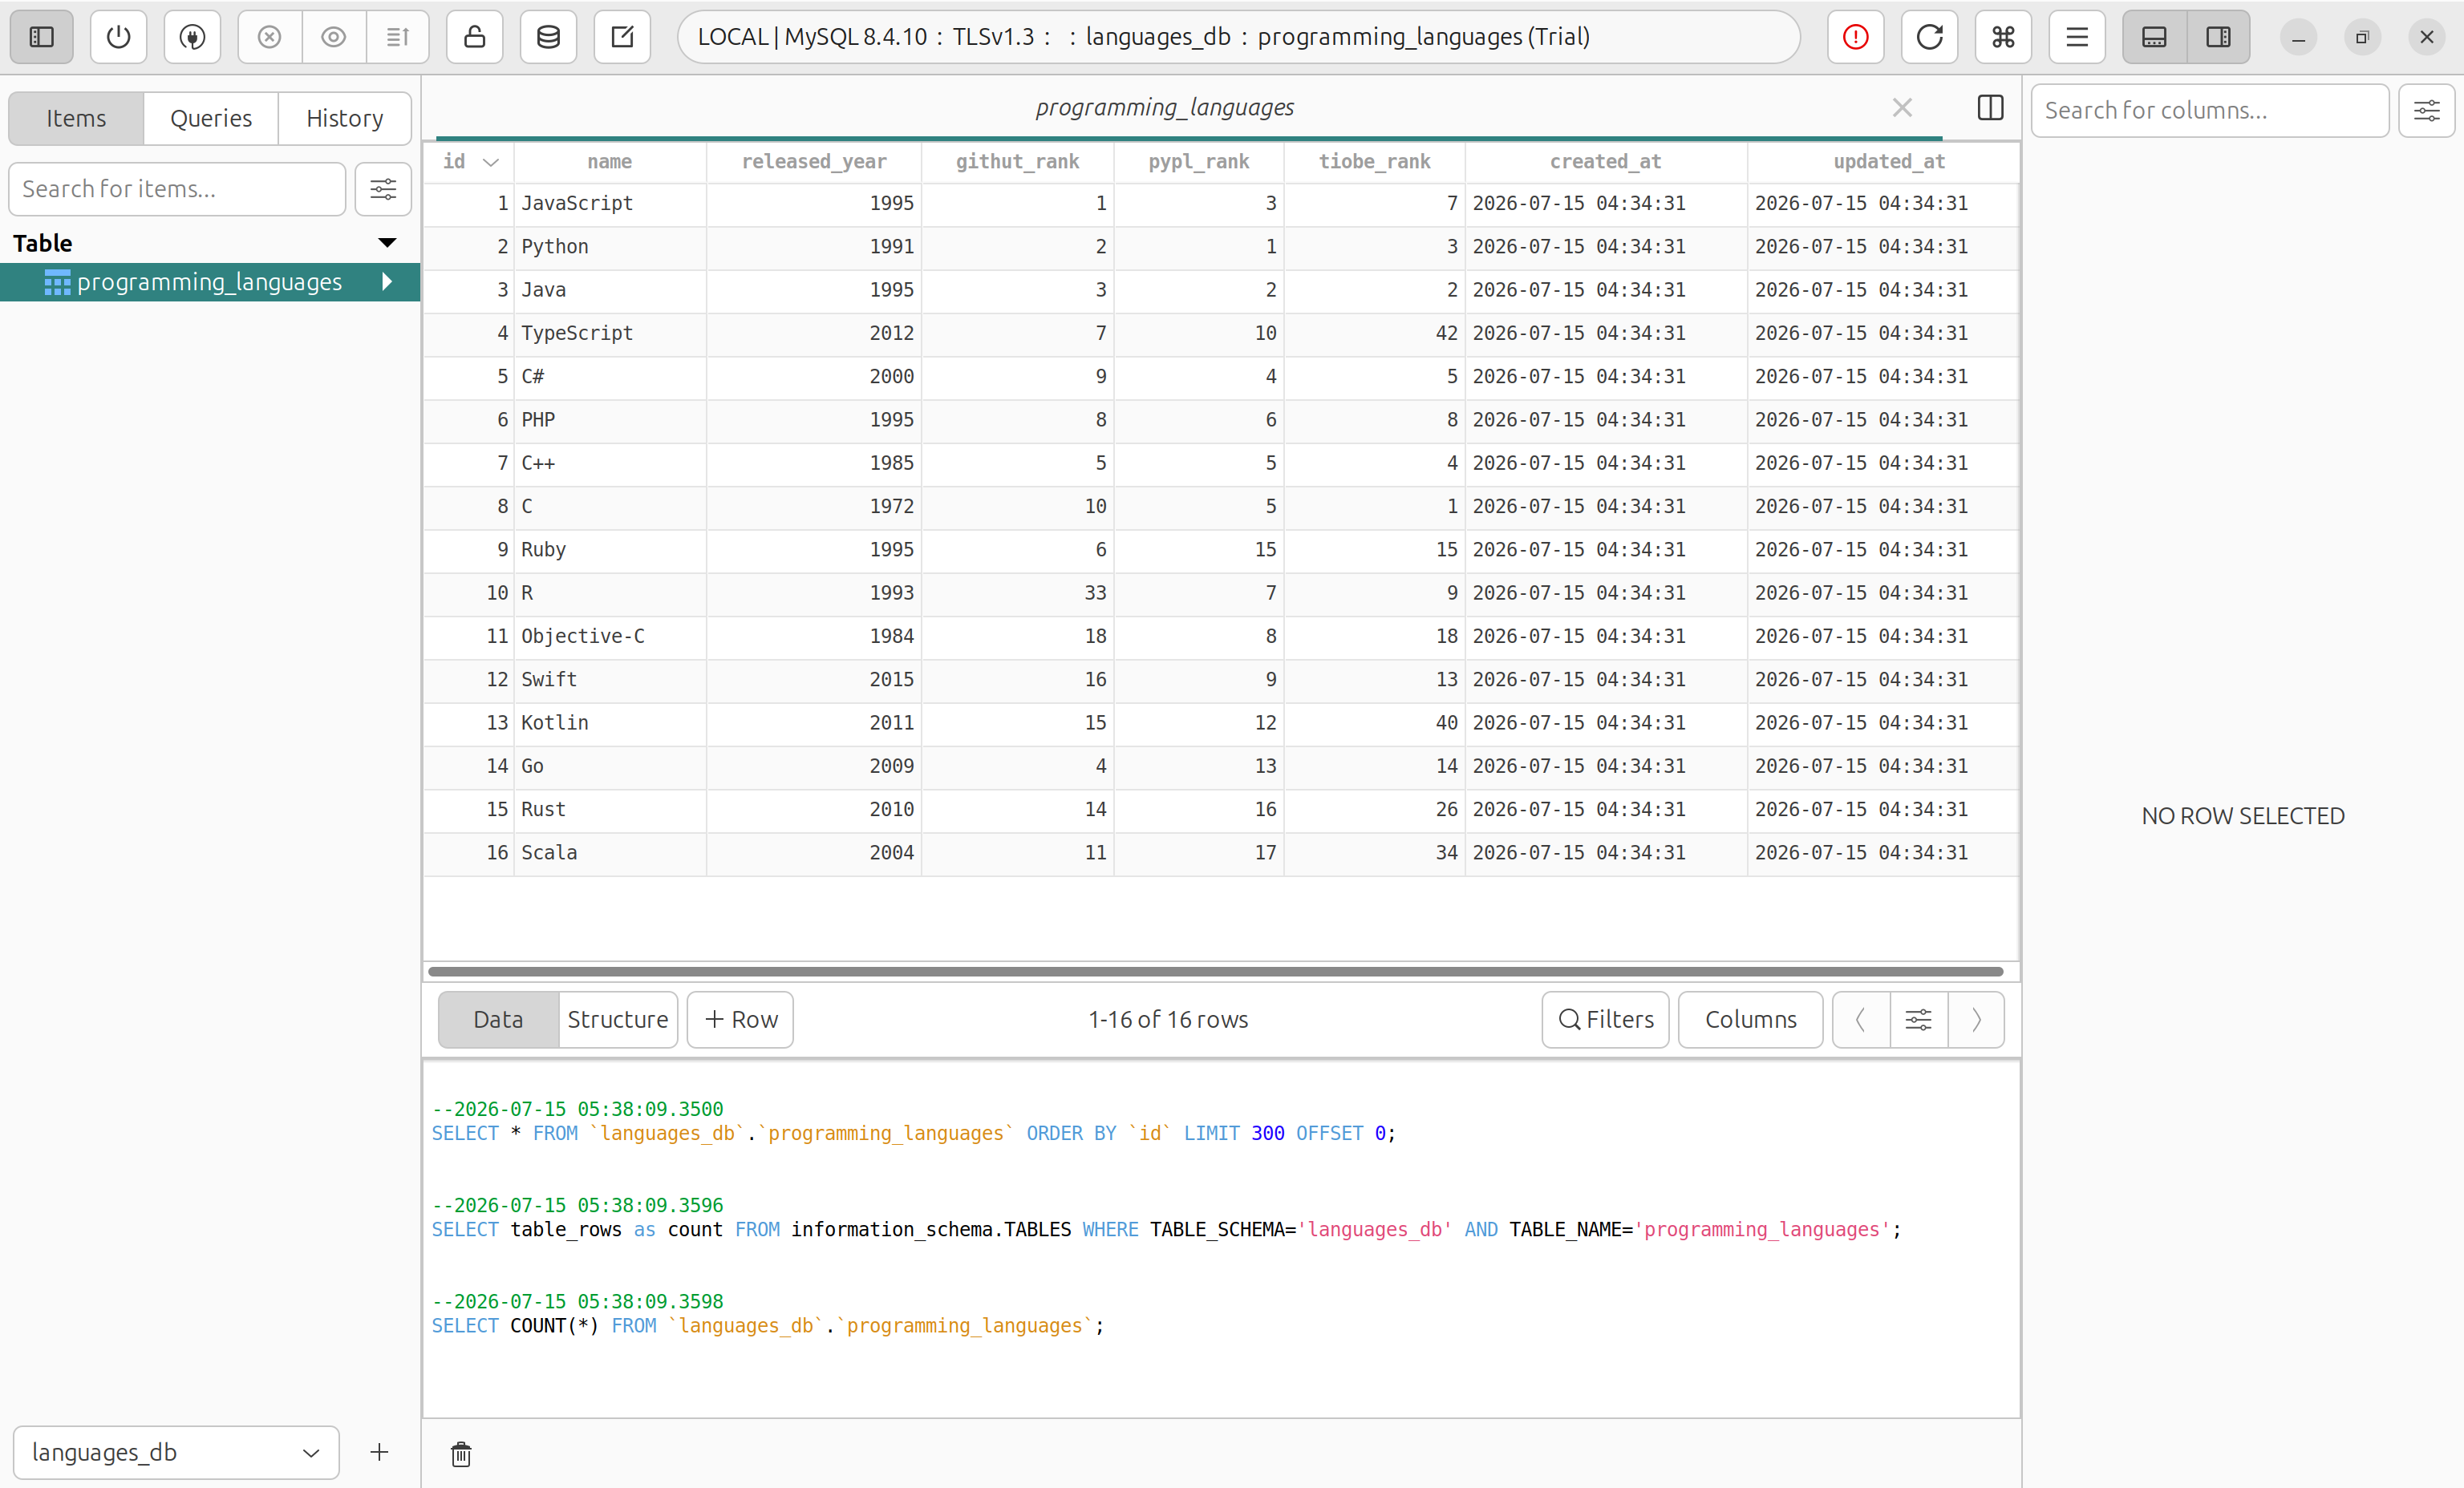Screen dimensions: 2464x1488
Task: Click the name column header
Action: coord(609,162)
